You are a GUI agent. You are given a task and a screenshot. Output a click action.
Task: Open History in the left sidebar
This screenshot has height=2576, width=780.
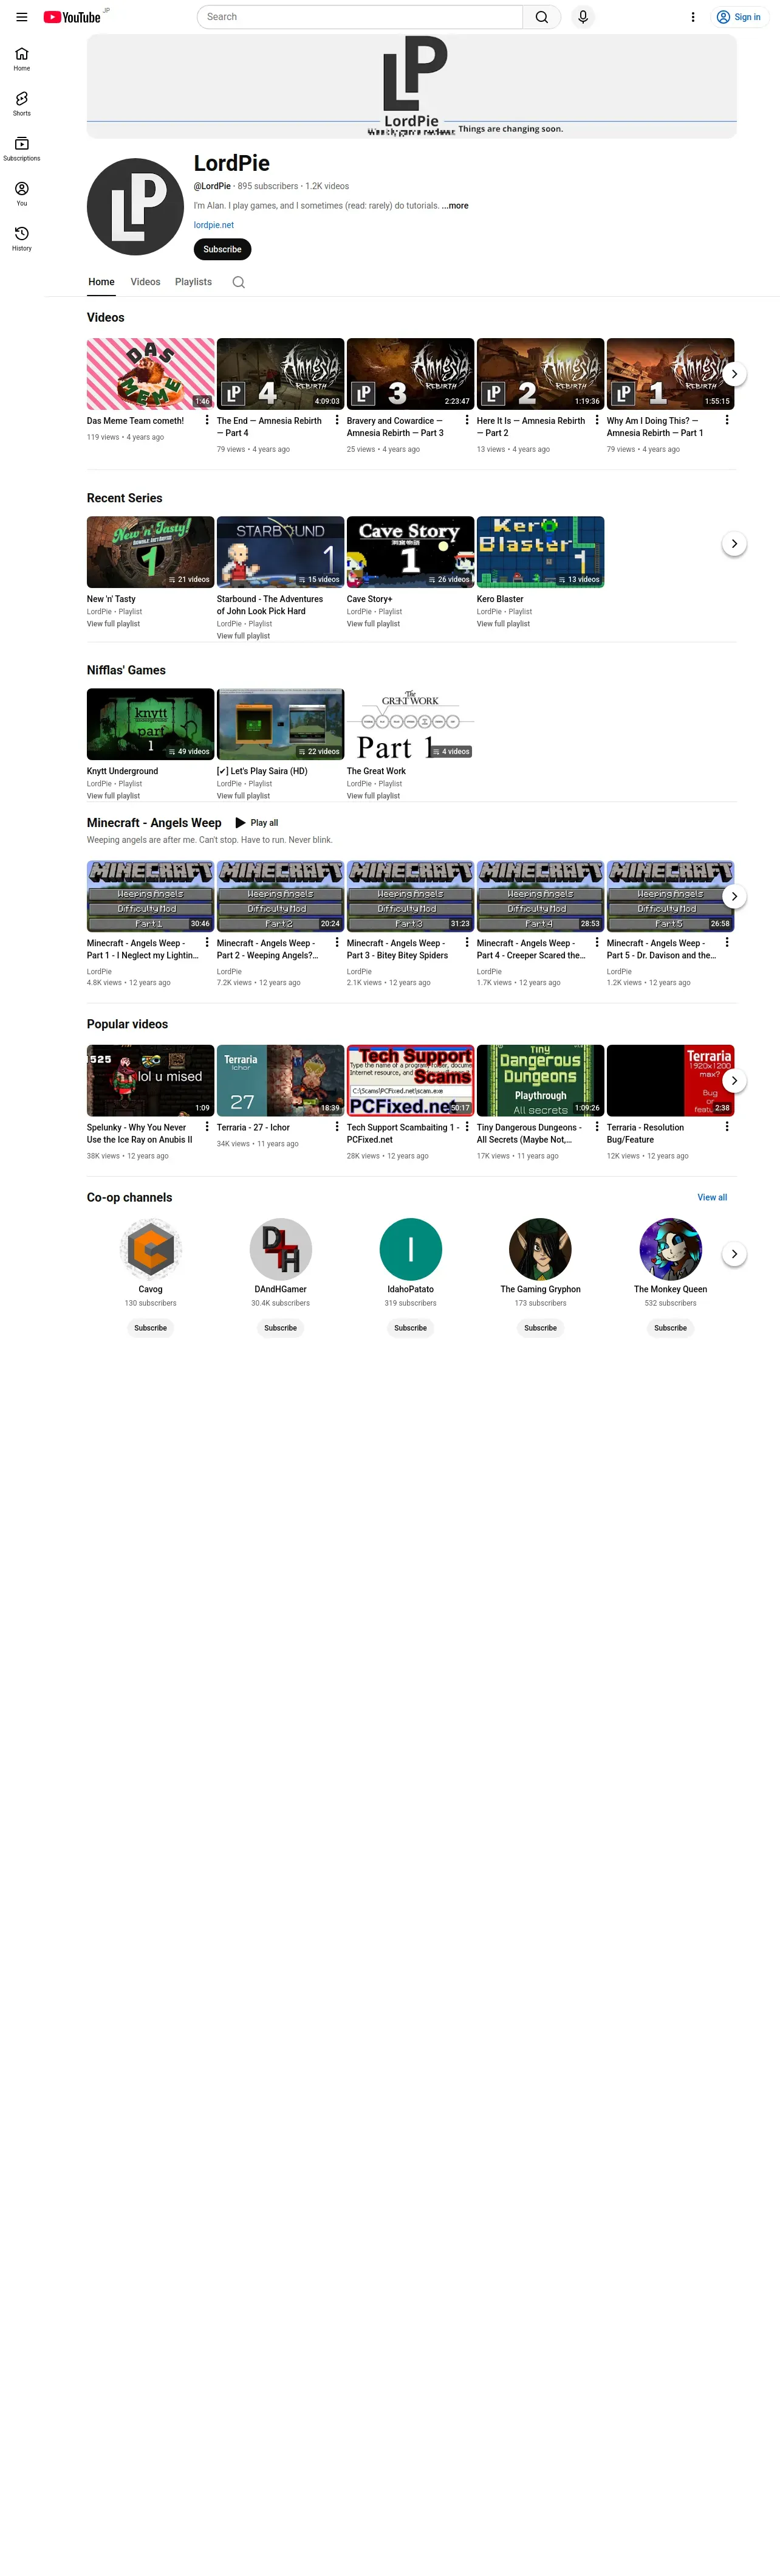(x=22, y=239)
